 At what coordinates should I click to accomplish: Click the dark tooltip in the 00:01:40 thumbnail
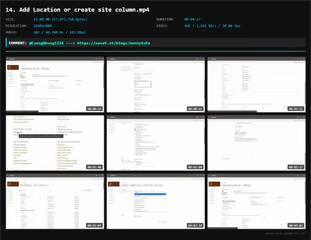pyautogui.click(x=41, y=136)
